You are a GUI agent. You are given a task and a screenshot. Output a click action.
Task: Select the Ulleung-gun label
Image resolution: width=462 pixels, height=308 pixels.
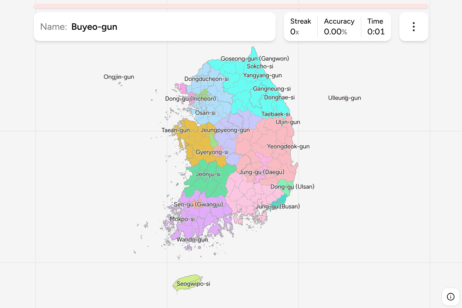[344, 98]
